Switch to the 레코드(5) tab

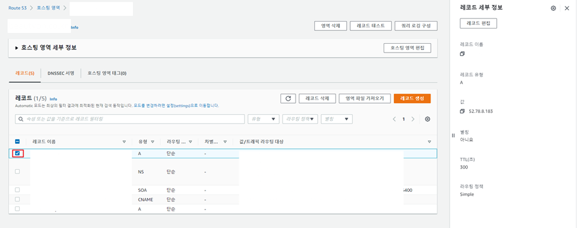(25, 73)
